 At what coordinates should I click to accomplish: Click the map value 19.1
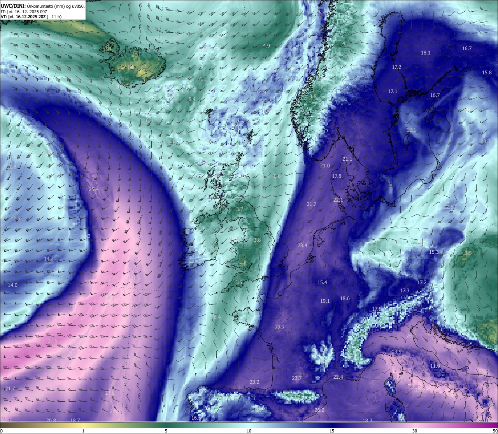tap(325, 301)
